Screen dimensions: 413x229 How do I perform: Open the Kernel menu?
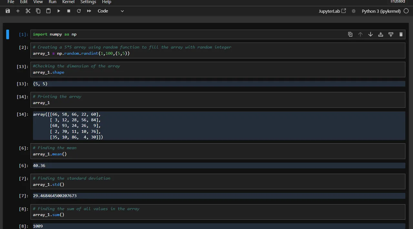click(68, 2)
